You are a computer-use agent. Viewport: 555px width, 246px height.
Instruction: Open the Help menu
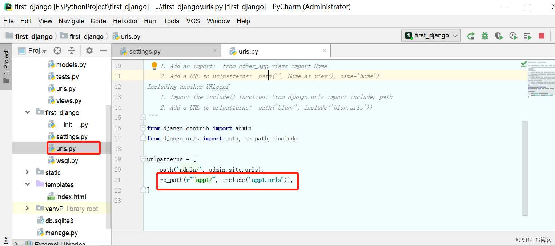click(243, 21)
